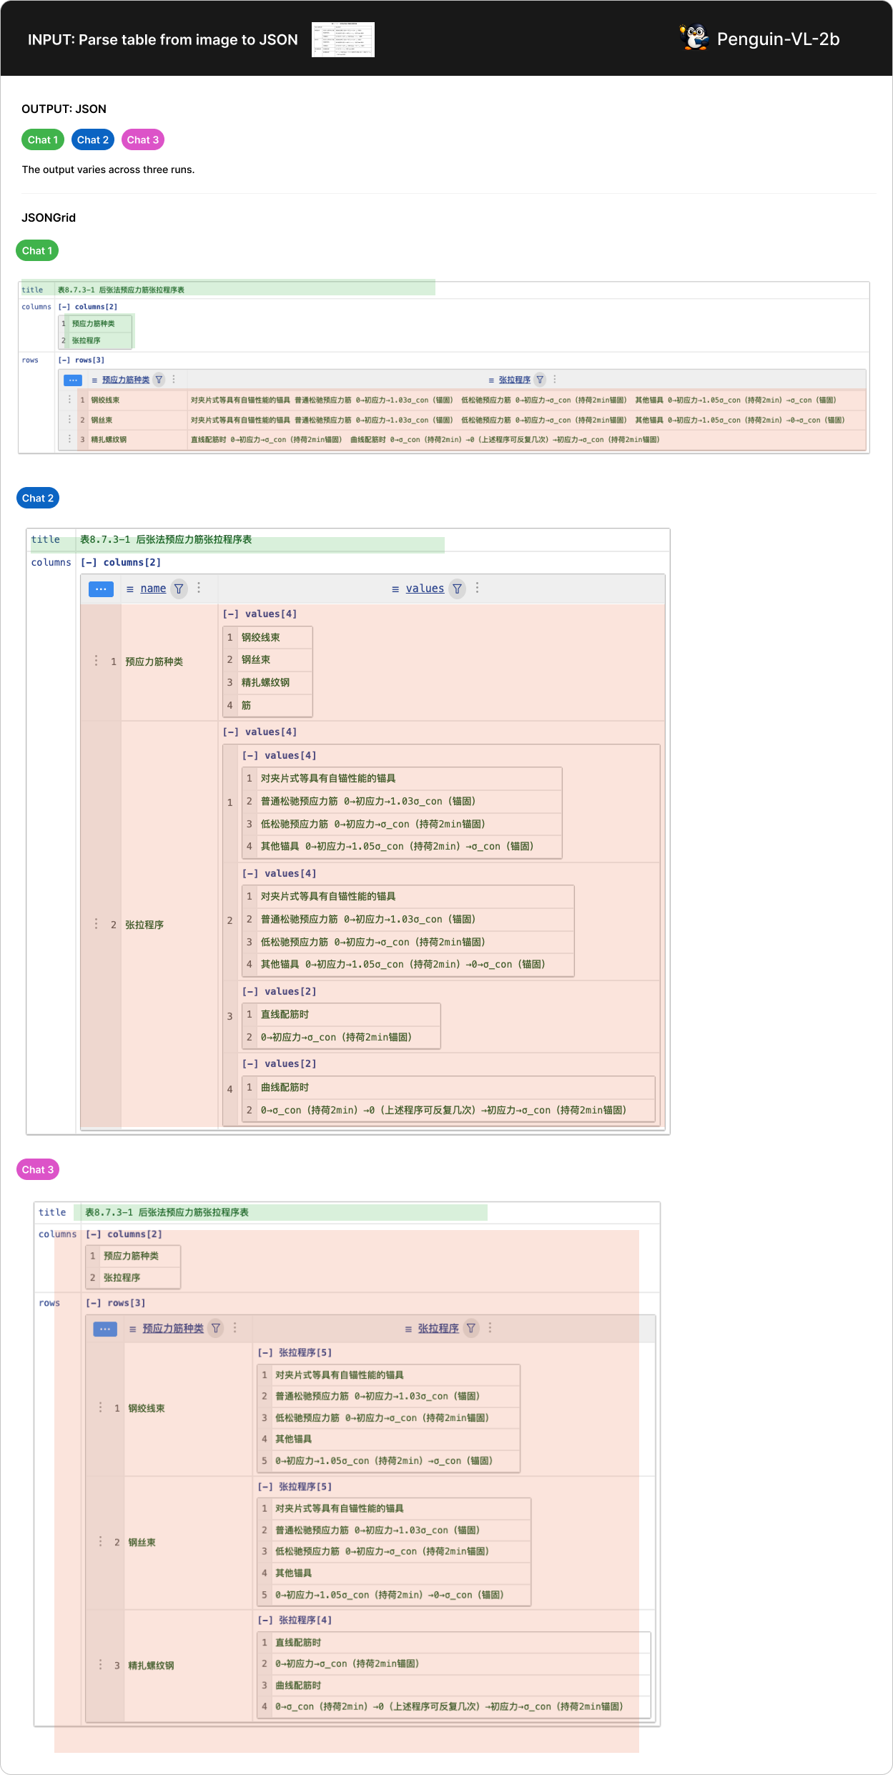This screenshot has height=1775, width=893.
Task: Open kebab menu next to values column header
Action: 477,588
